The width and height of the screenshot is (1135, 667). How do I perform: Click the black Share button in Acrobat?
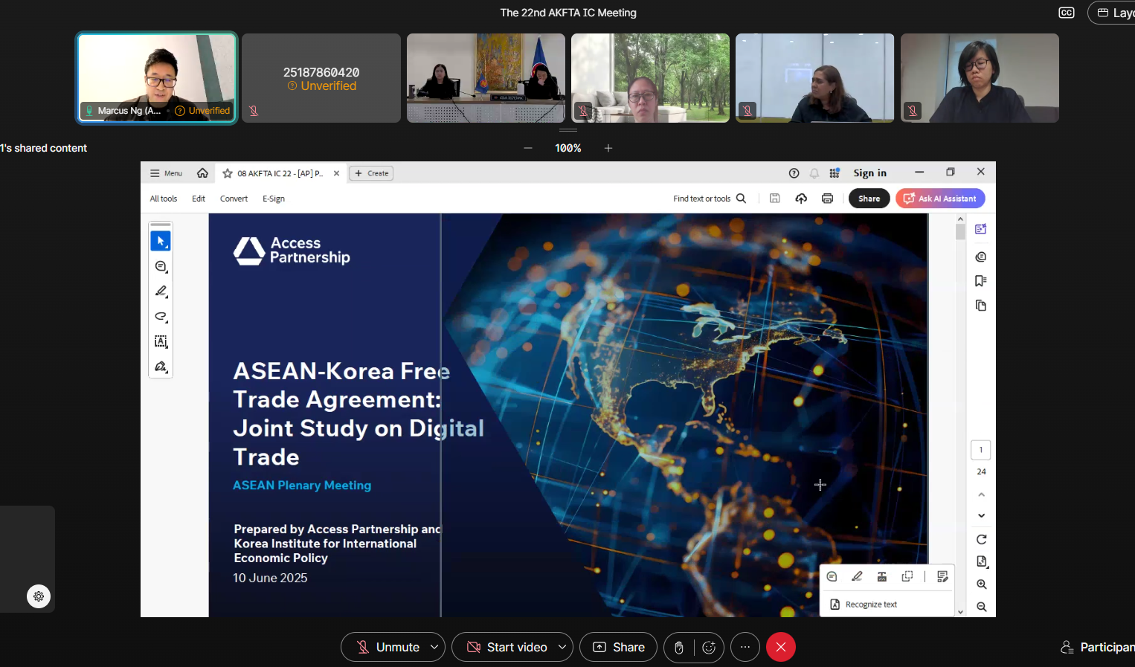pyautogui.click(x=869, y=199)
